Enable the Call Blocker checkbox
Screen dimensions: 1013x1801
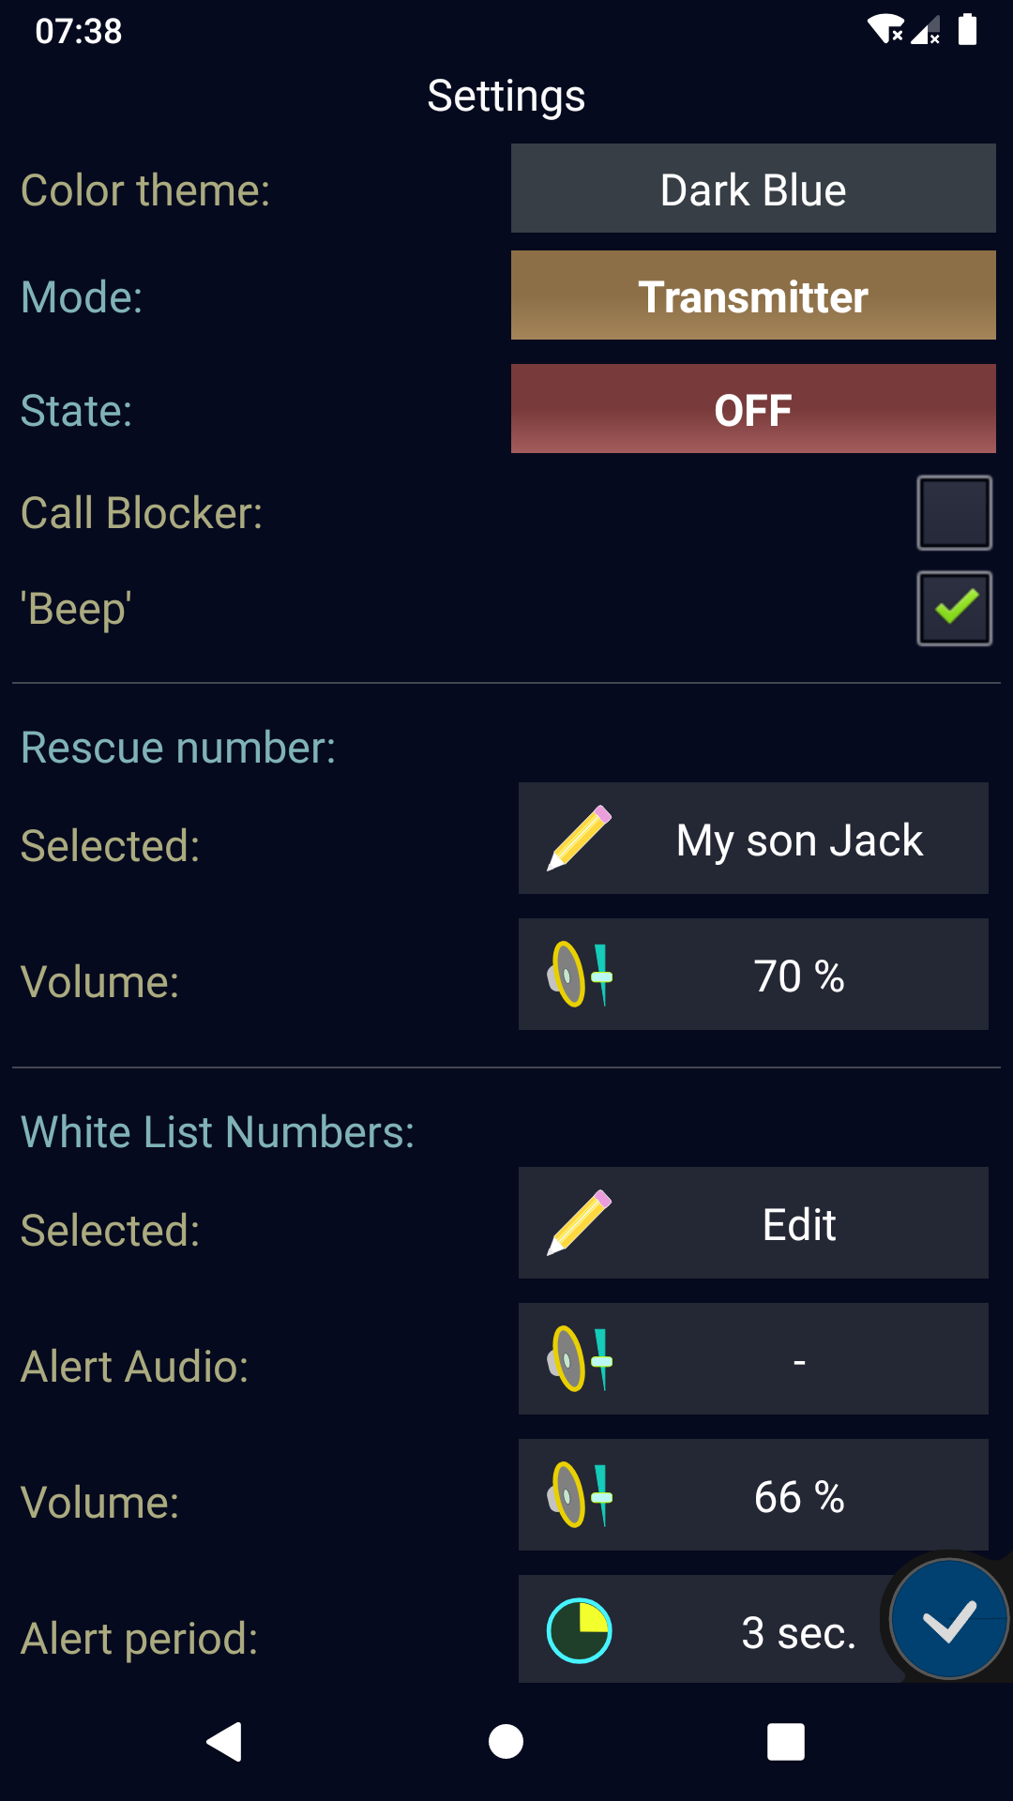[954, 513]
